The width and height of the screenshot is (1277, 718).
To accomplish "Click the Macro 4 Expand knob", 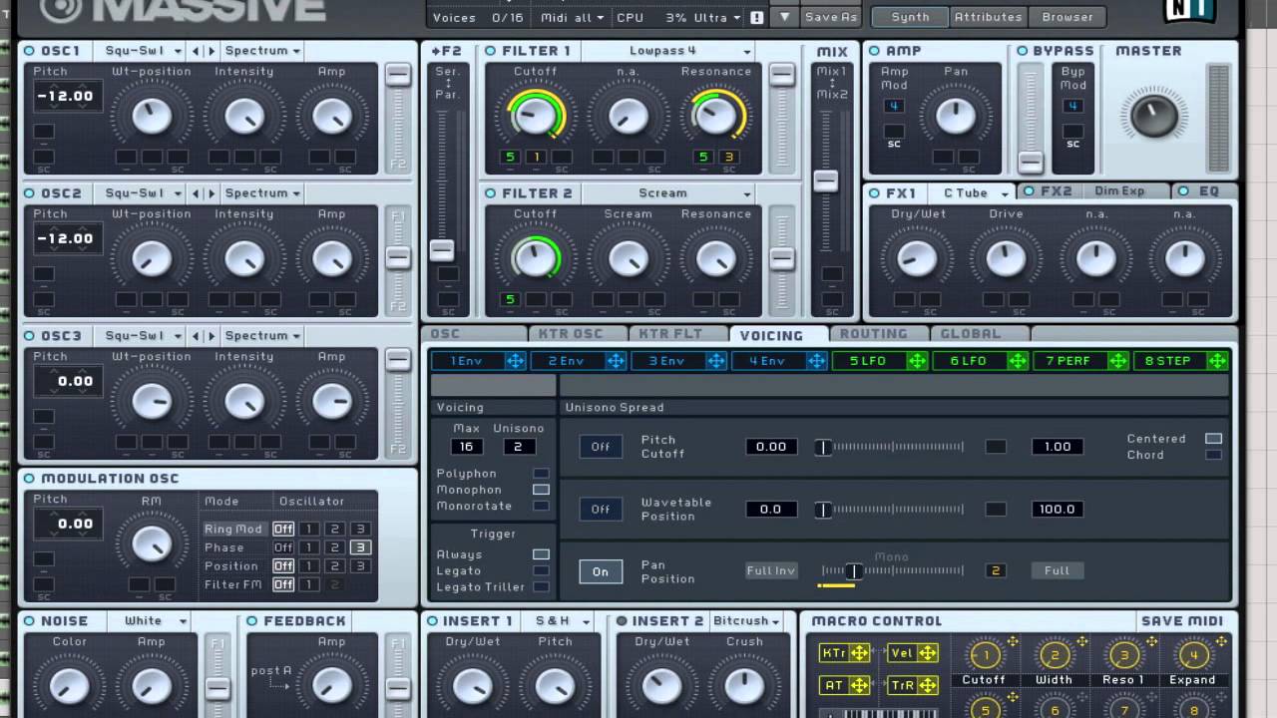I will (1192, 655).
